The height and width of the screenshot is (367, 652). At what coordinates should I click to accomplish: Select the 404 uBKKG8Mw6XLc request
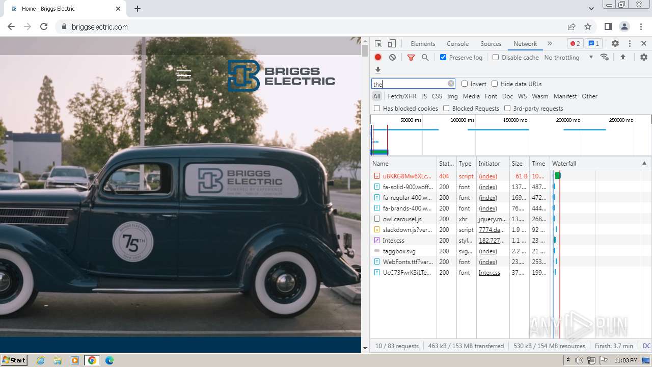click(510, 176)
